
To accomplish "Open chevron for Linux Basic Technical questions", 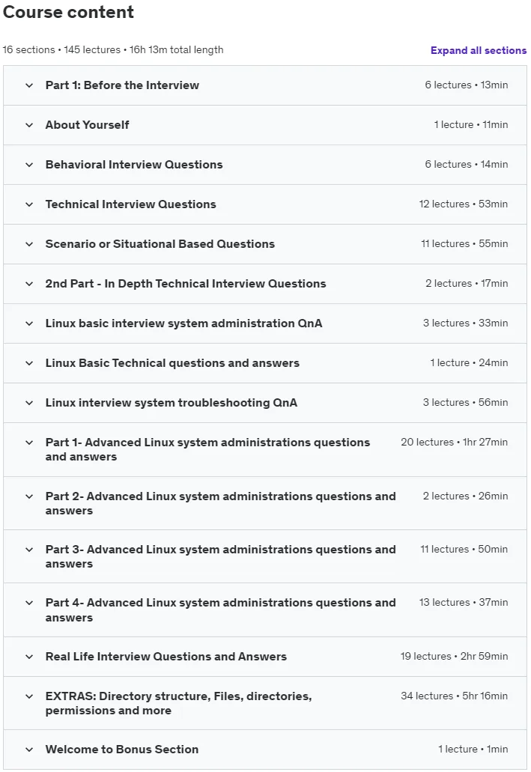I will (29, 363).
